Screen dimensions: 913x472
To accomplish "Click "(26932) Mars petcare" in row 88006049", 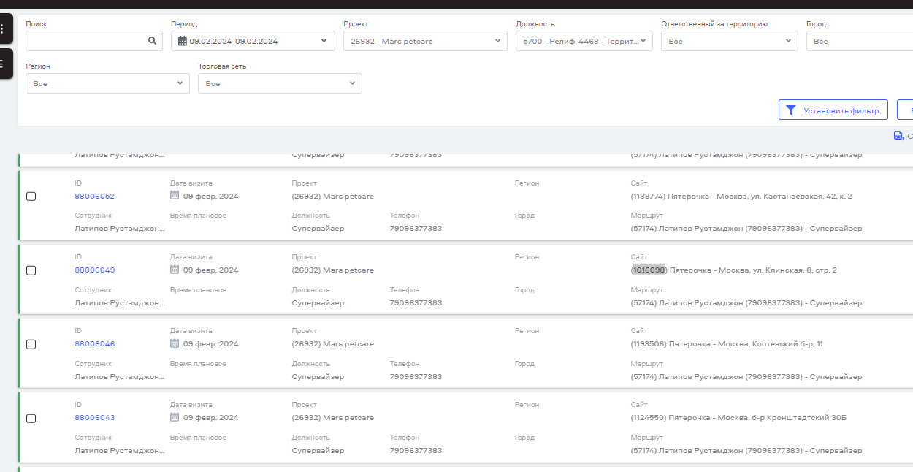I will pos(332,270).
